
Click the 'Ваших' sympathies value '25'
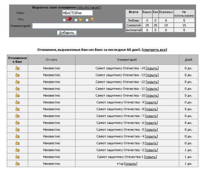(147, 25)
